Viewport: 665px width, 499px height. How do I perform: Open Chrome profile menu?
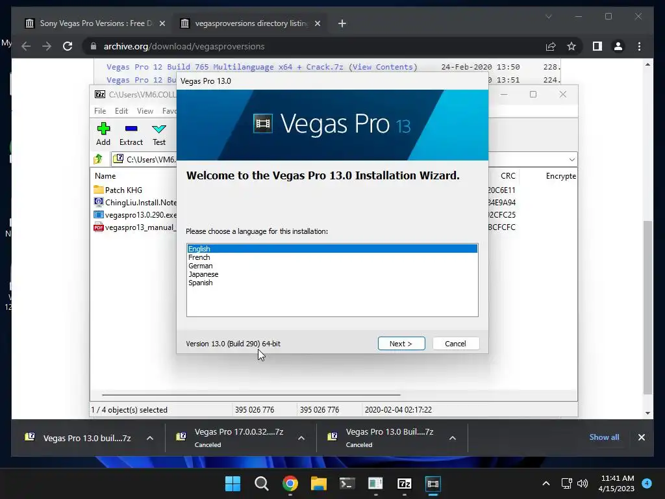[x=618, y=46]
